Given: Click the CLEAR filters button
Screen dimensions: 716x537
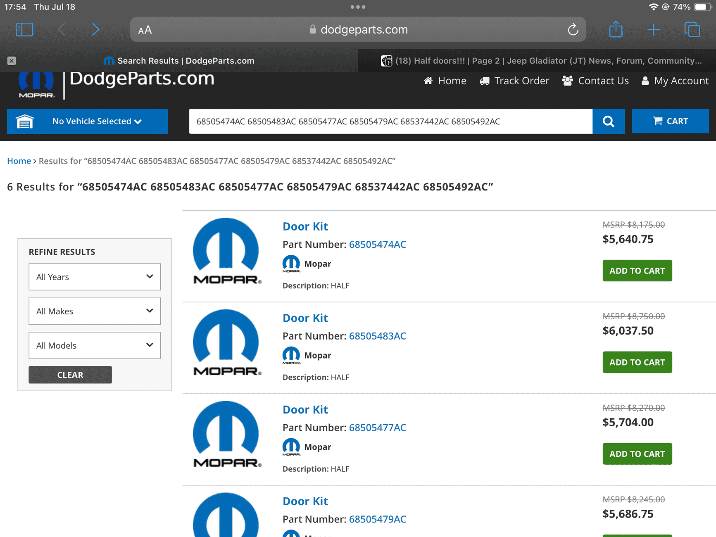Looking at the screenshot, I should click(x=70, y=375).
